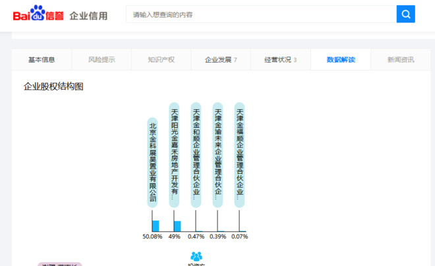This screenshot has width=435, height=266.
Task: Select the 数据解读 tab
Action: pyautogui.click(x=341, y=59)
